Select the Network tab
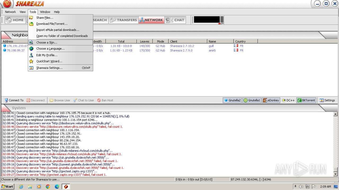Viewport: 339px width, 190px height. point(151,20)
